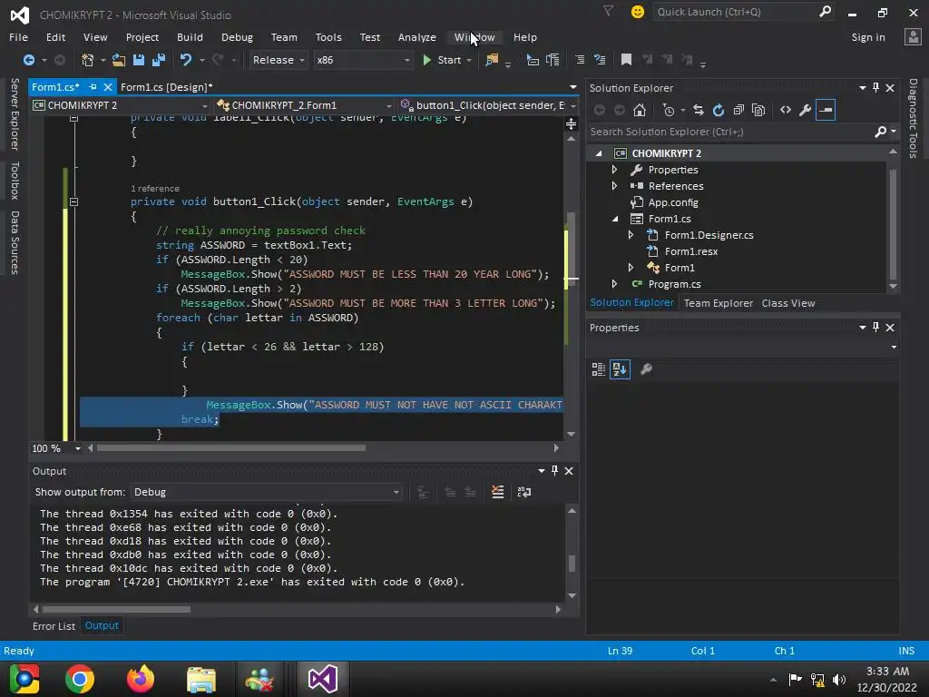Open Chrome from the Windows taskbar

click(80, 679)
